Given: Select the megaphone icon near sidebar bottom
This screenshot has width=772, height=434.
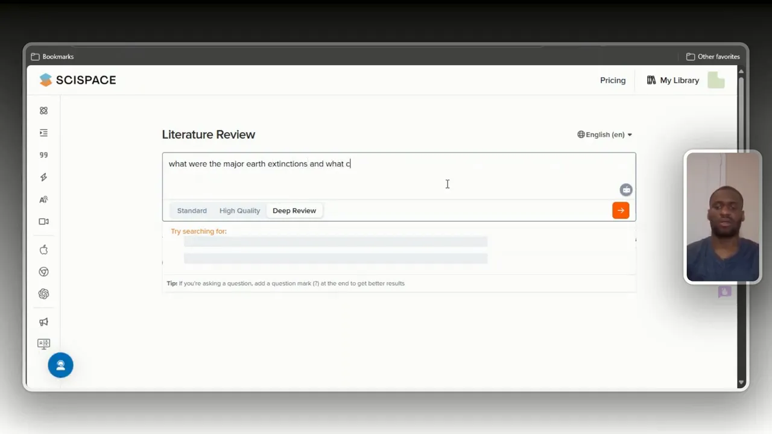Looking at the screenshot, I should [x=43, y=321].
